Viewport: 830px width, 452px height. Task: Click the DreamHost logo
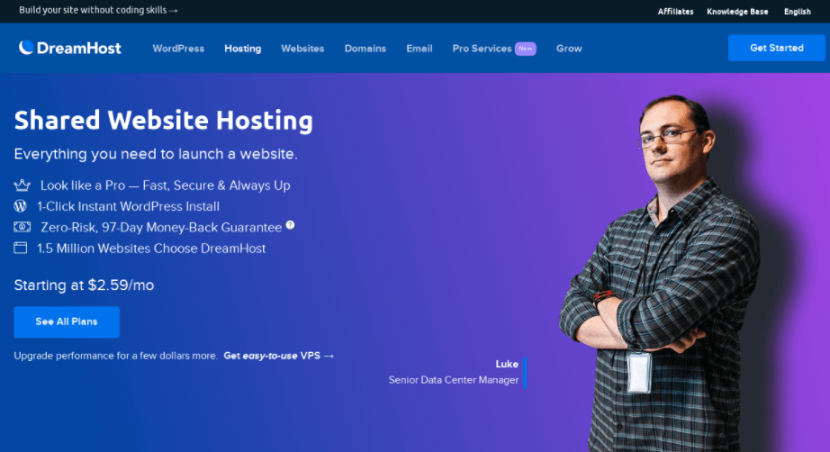(x=70, y=48)
